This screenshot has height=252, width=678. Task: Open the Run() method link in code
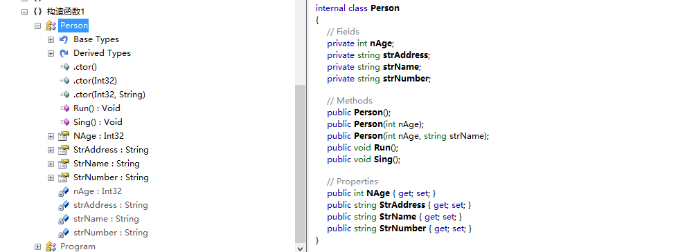pos(382,147)
